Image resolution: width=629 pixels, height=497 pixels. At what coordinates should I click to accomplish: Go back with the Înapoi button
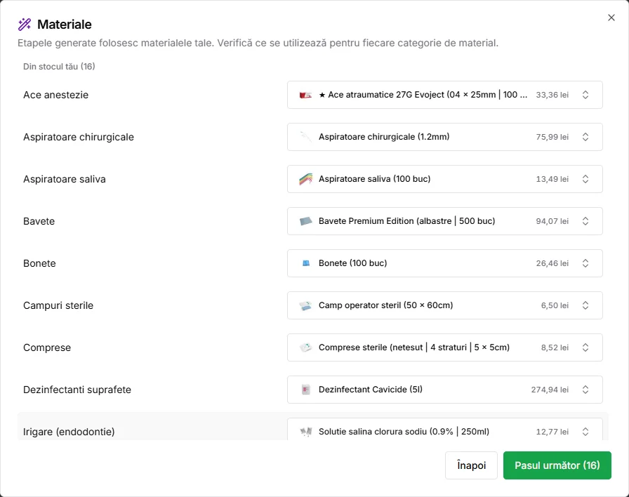pos(471,465)
